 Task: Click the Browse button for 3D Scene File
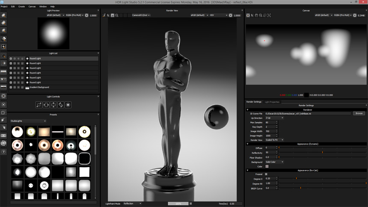click(x=359, y=113)
